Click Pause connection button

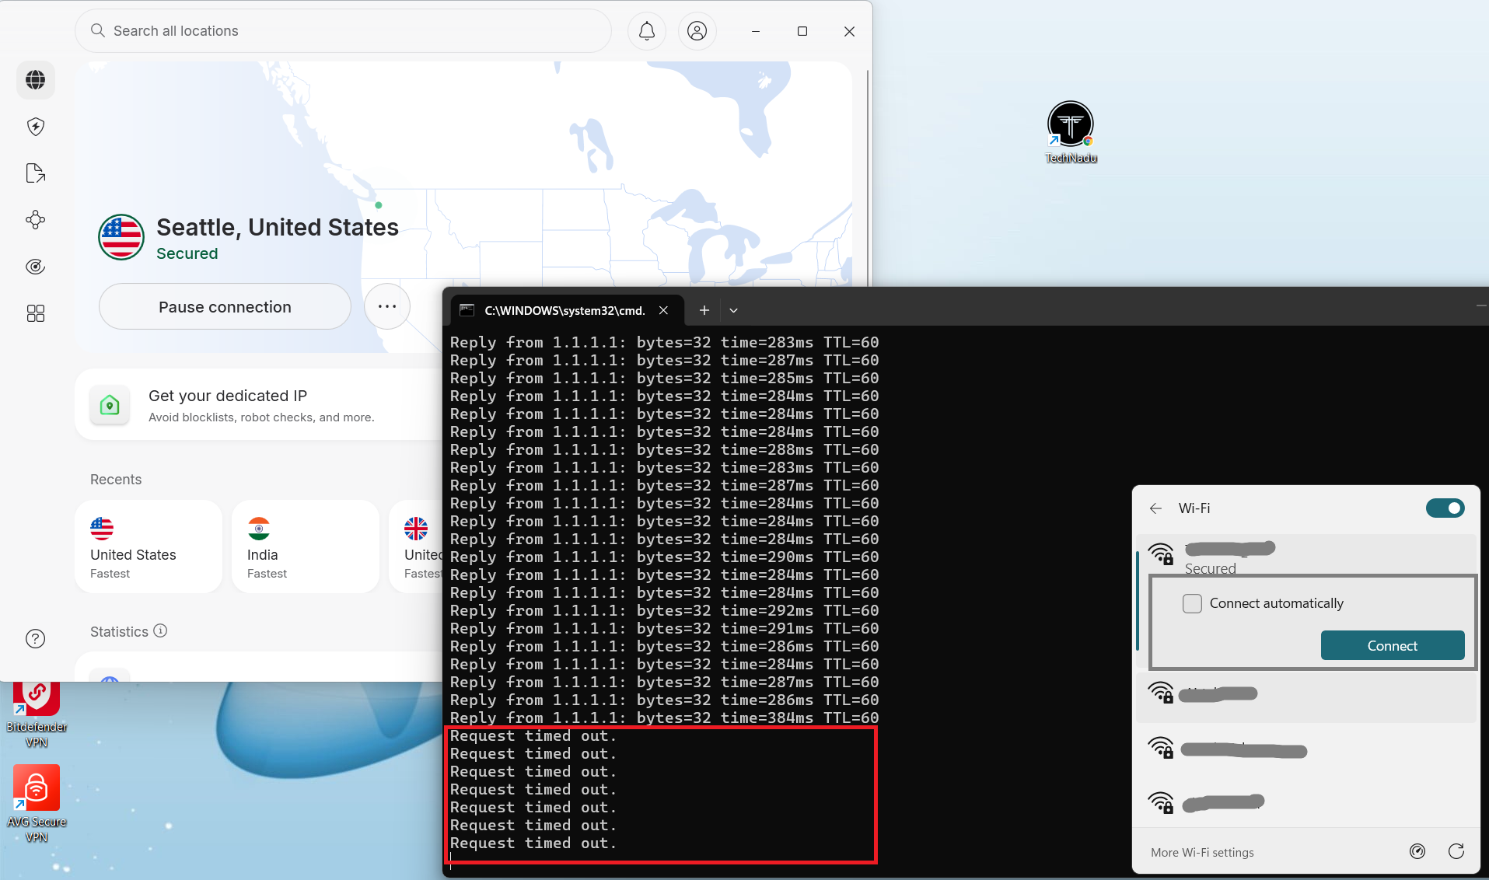(225, 307)
